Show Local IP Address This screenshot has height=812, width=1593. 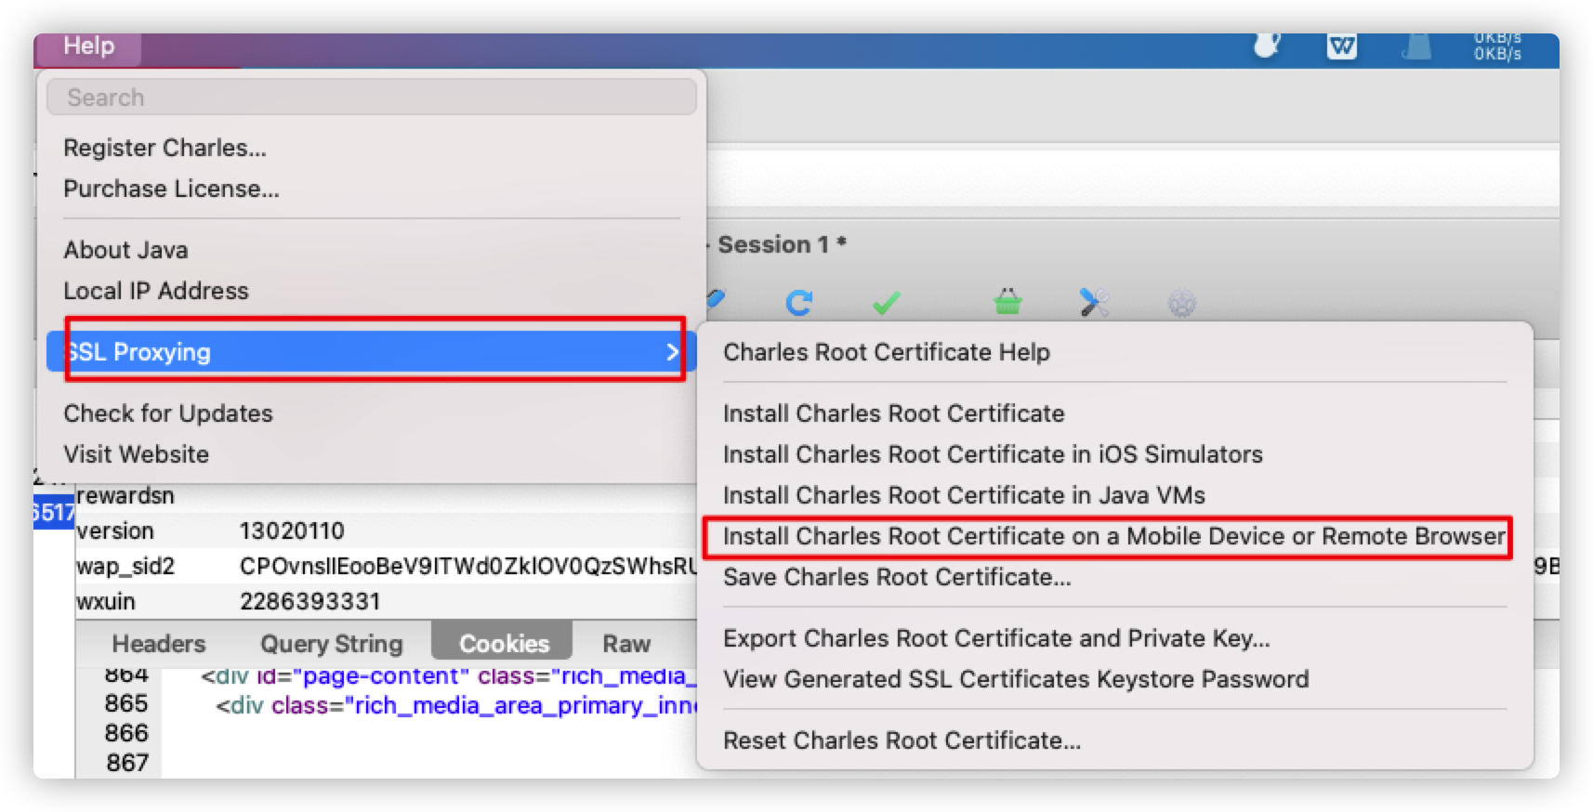[x=156, y=291]
